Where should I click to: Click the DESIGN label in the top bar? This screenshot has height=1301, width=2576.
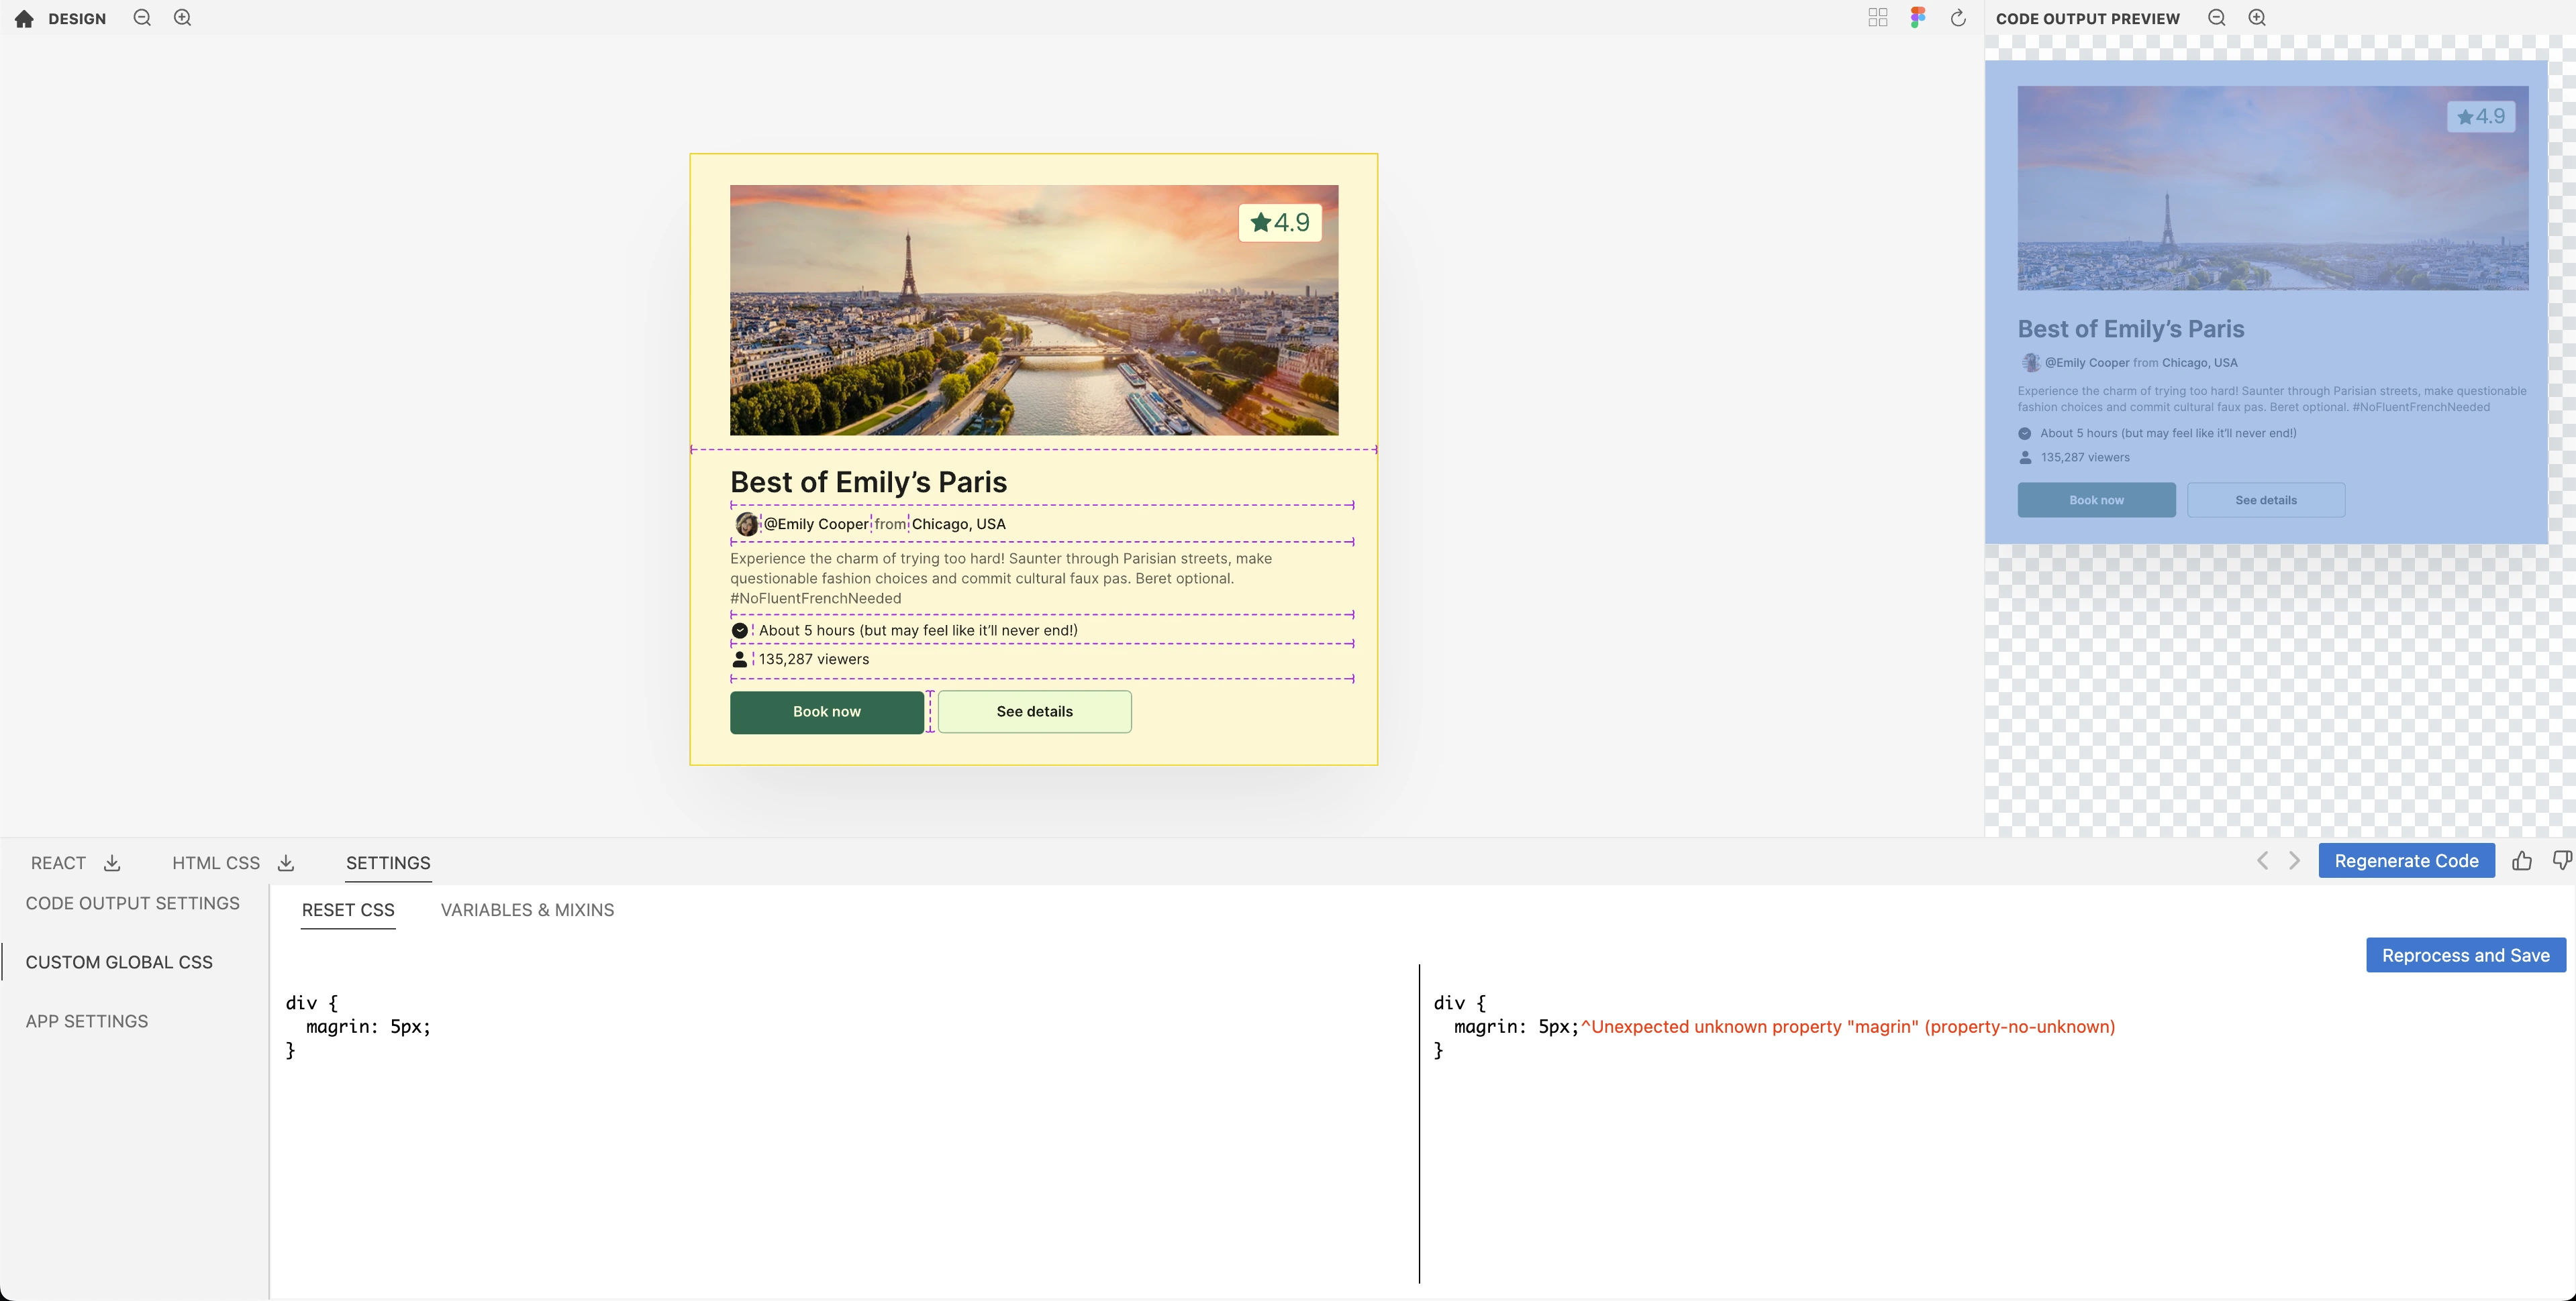pos(77,19)
